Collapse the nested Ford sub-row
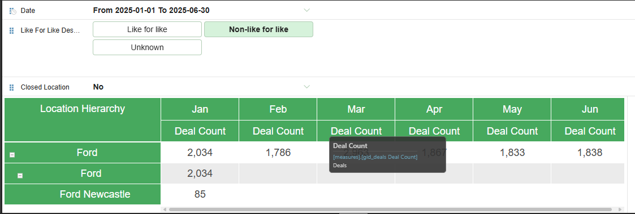Screen dimensions: 635x214 pos(20,176)
